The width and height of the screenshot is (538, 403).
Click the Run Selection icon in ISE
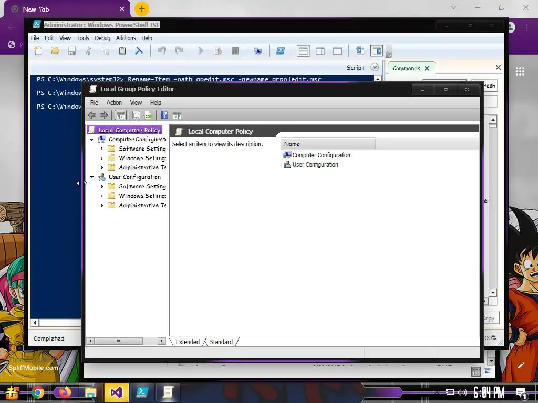218,51
